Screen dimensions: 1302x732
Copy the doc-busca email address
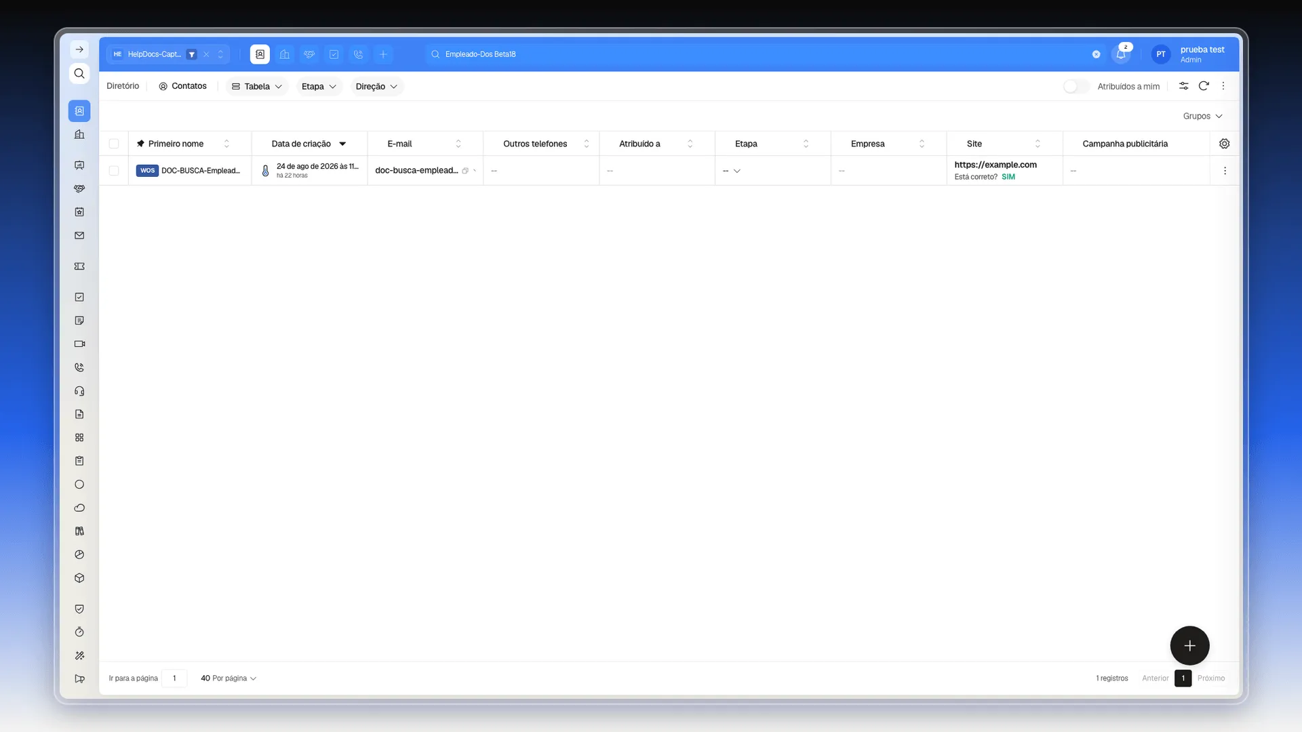click(465, 171)
